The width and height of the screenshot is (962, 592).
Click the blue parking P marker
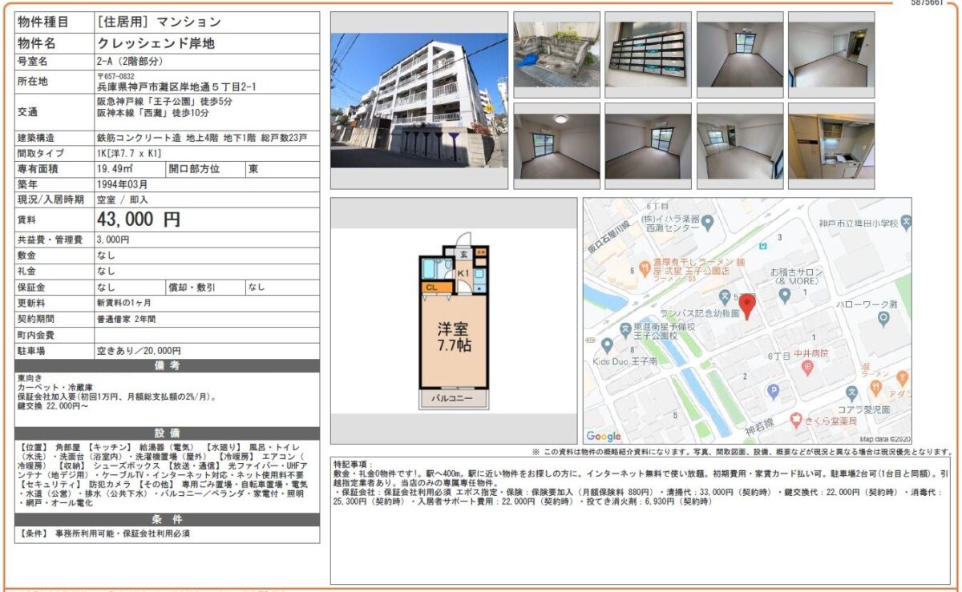[x=773, y=392]
